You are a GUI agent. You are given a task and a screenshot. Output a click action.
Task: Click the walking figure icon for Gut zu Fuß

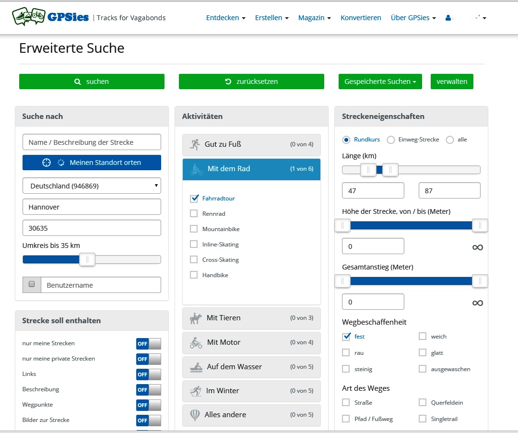coord(195,144)
